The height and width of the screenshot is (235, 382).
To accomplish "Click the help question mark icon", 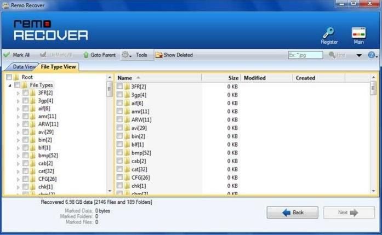I will coord(371,55).
